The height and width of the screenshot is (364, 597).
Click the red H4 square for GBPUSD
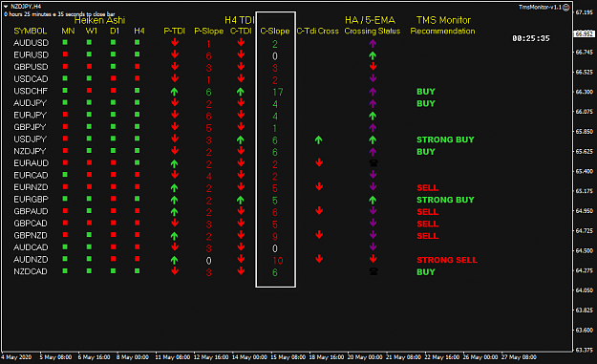(x=137, y=67)
